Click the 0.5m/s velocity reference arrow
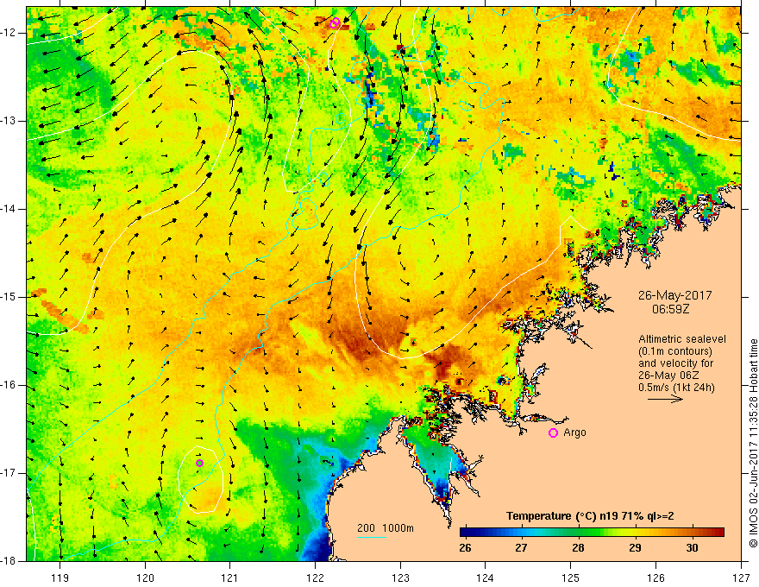The height and width of the screenshot is (587, 759). click(665, 399)
